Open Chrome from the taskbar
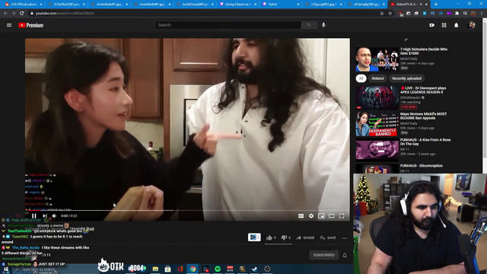Screen dimensions: 487x274 [193, 269]
